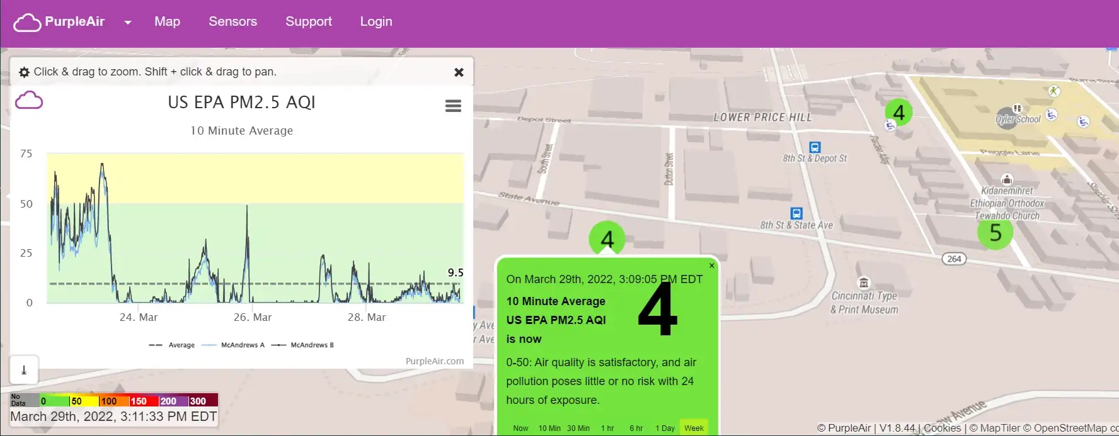Image resolution: width=1119 pixels, height=436 pixels.
Task: Click the PurpleAir cloud logo in header
Action: (28, 22)
